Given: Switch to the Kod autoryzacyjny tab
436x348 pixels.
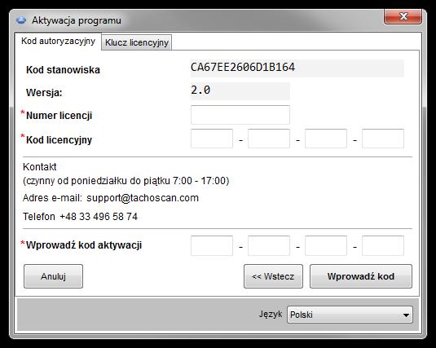Looking at the screenshot, I should (x=58, y=42).
